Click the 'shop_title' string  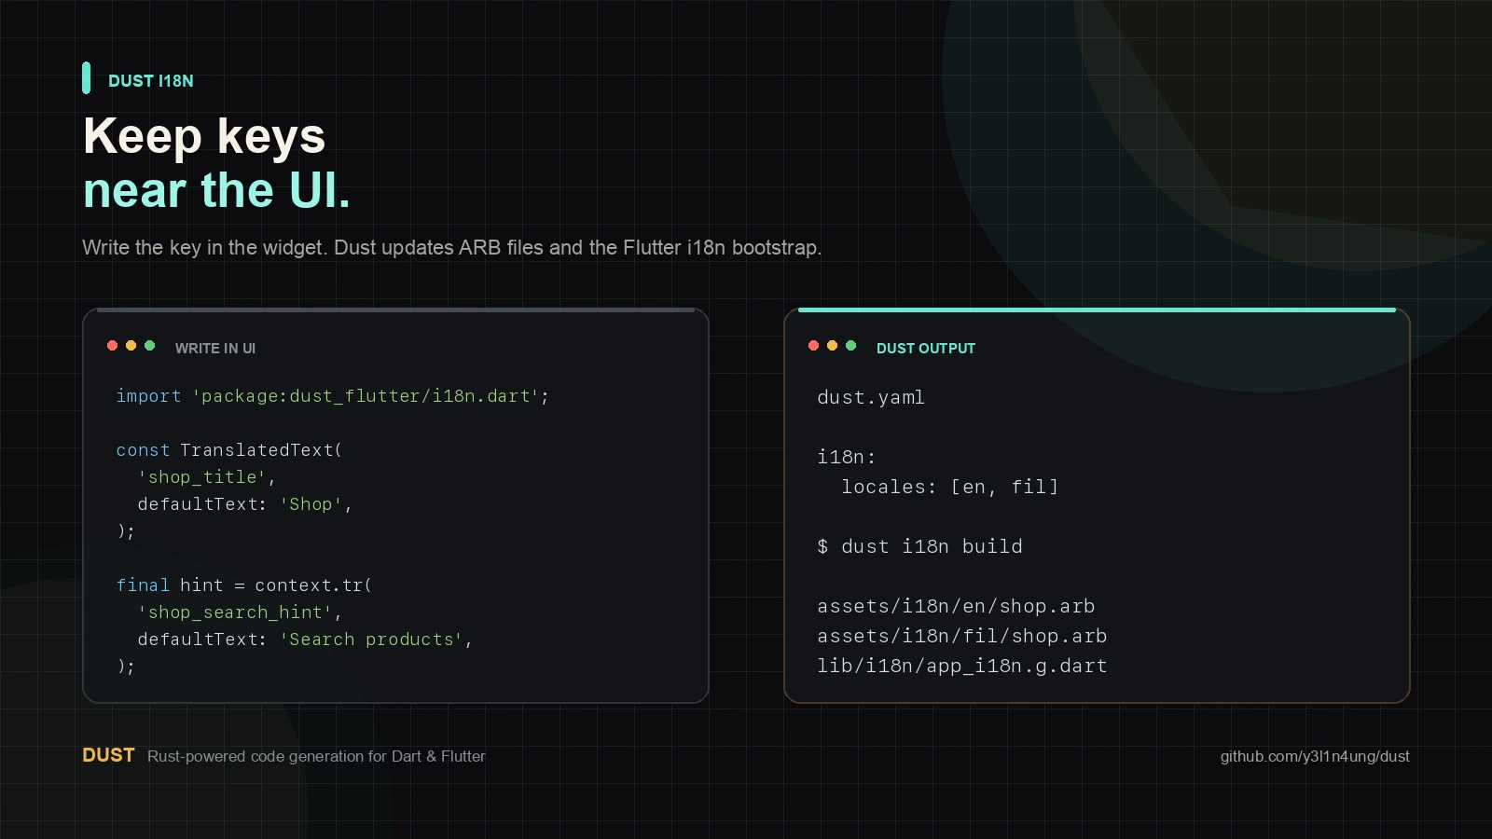pyautogui.click(x=202, y=477)
